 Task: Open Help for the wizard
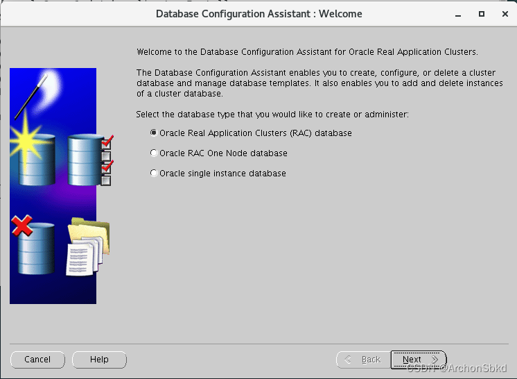pyautogui.click(x=99, y=359)
